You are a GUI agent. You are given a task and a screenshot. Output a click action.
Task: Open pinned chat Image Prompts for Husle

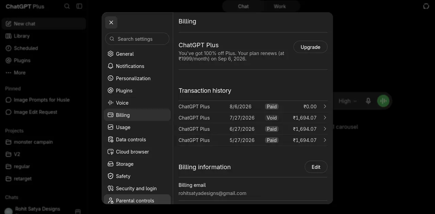44,100
